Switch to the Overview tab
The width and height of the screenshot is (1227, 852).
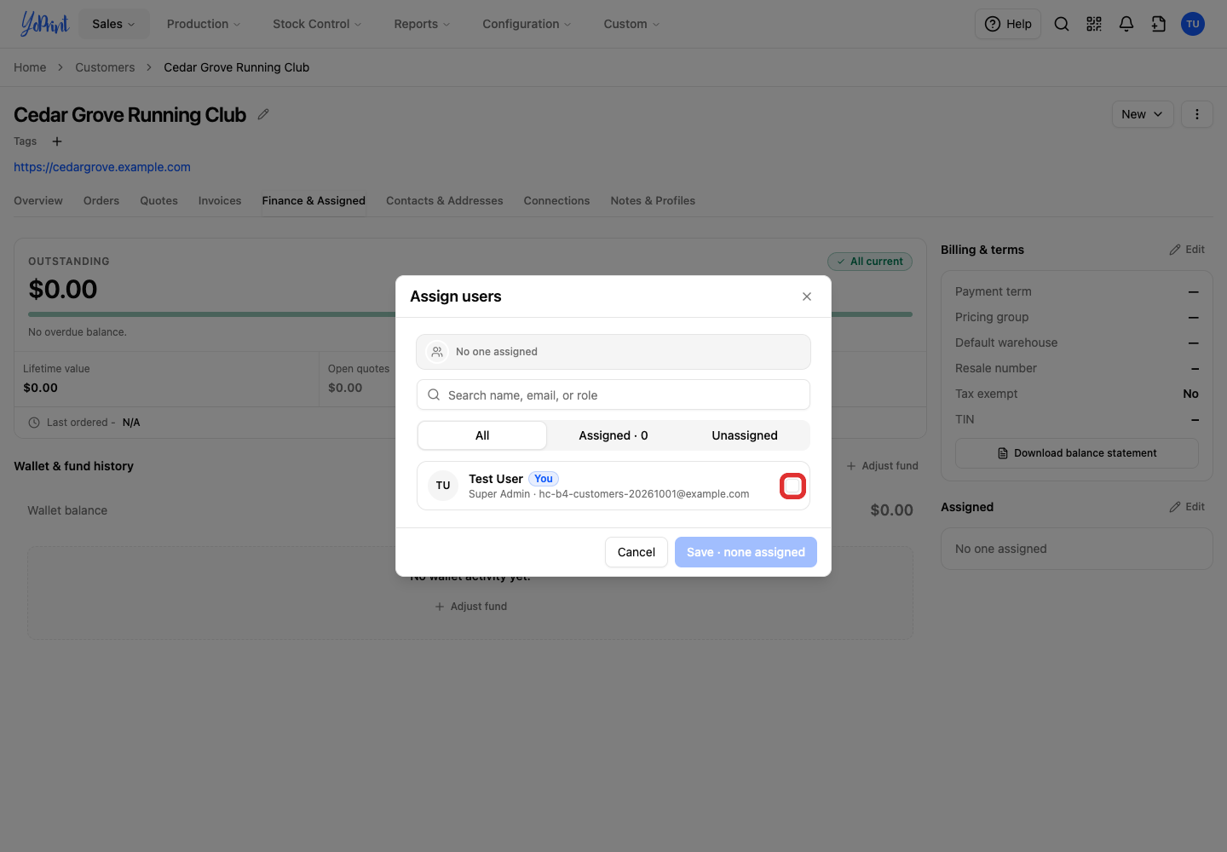point(38,201)
